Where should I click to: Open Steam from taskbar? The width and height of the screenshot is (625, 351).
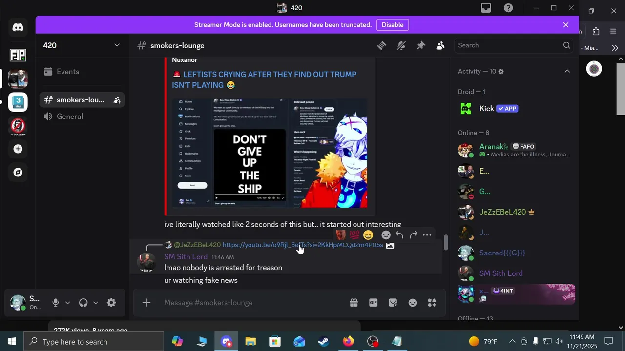pos(324,342)
